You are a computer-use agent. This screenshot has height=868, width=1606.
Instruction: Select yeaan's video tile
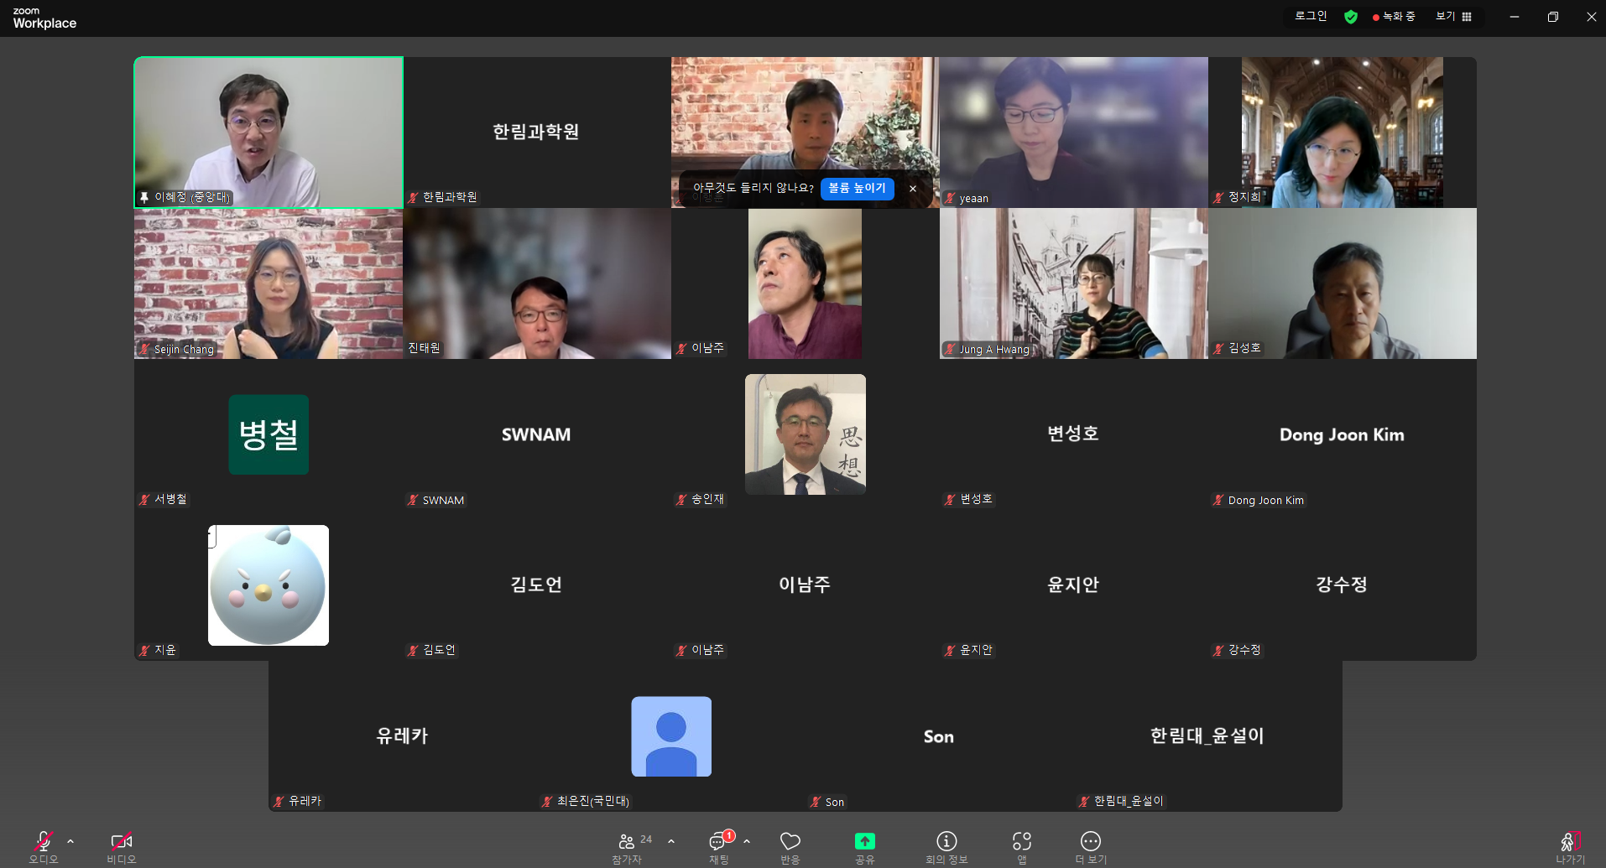tap(1074, 133)
